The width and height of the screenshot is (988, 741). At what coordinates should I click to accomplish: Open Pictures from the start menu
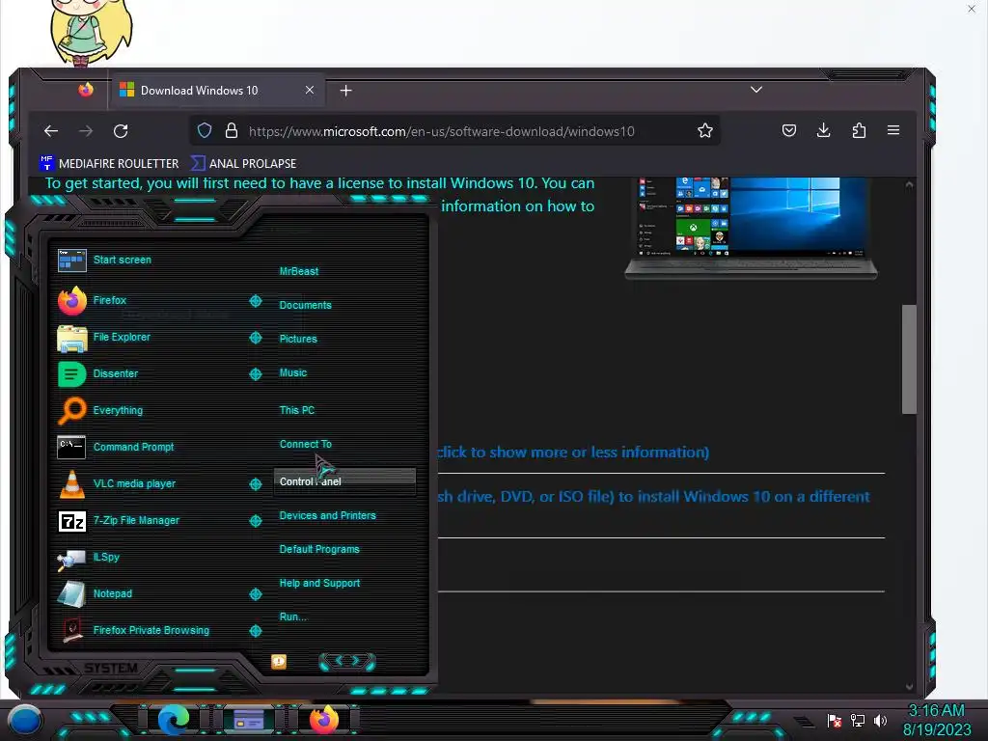pos(298,339)
